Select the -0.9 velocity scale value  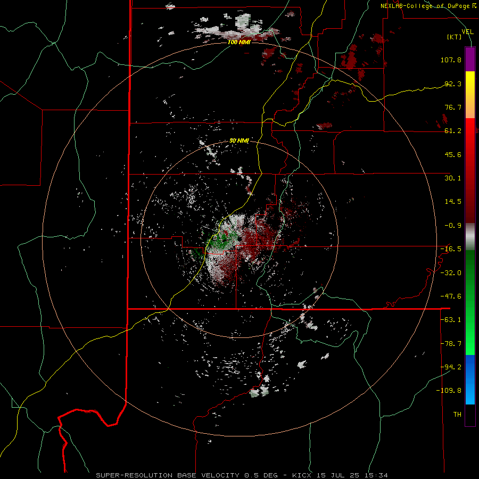[x=453, y=226]
